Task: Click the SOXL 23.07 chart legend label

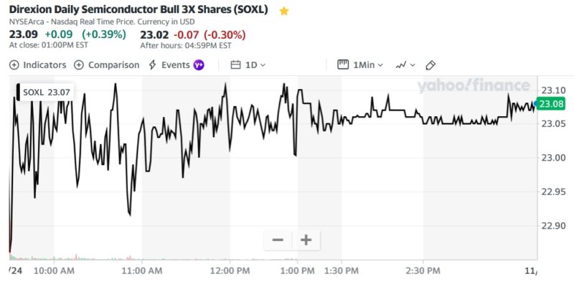Action: coord(47,92)
